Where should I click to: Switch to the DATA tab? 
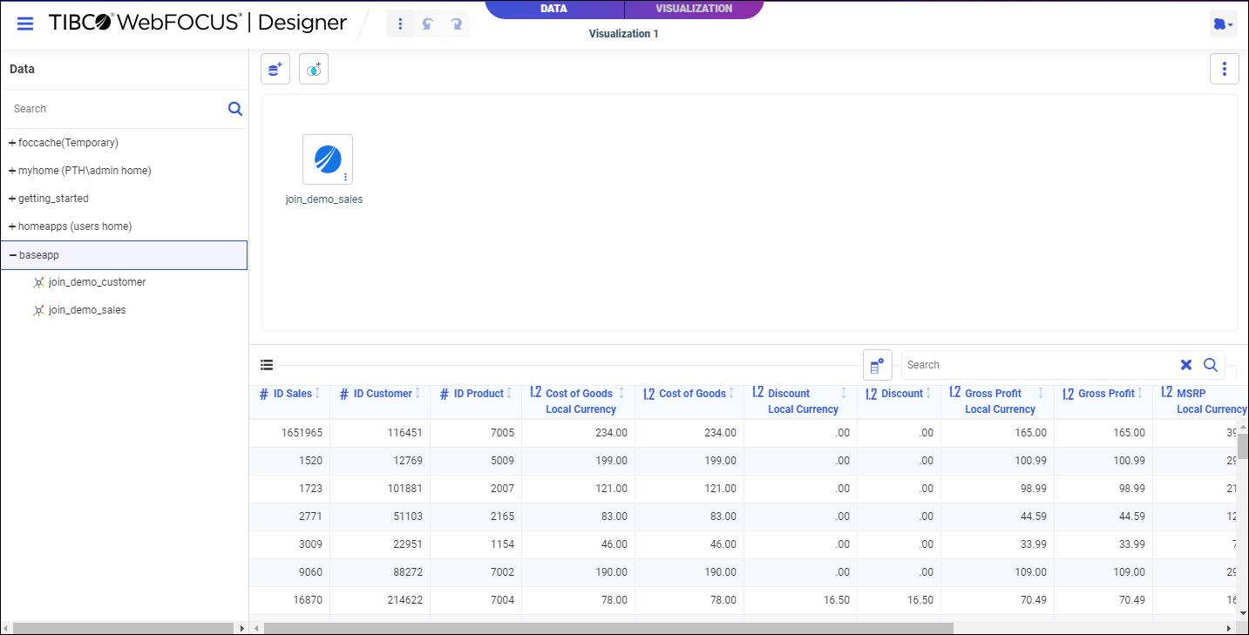[x=553, y=9]
